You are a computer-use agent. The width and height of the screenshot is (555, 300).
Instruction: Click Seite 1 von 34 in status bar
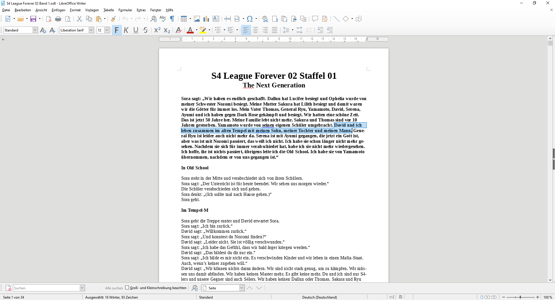coord(14,297)
